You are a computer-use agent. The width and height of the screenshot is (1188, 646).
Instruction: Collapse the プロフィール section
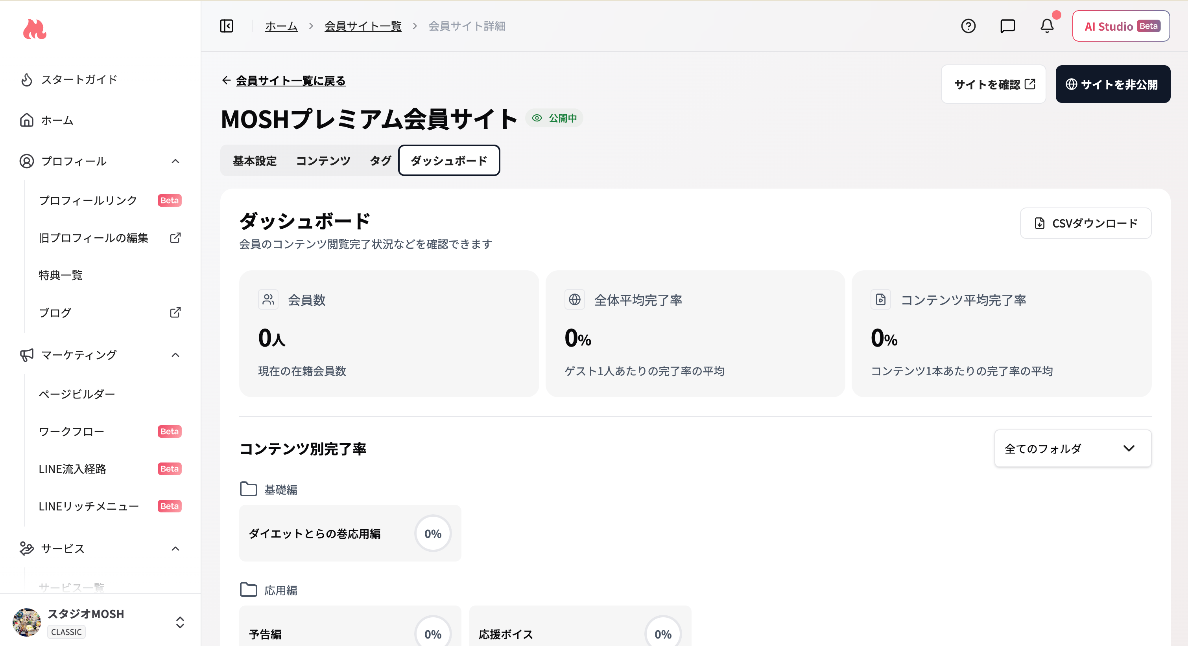click(175, 161)
